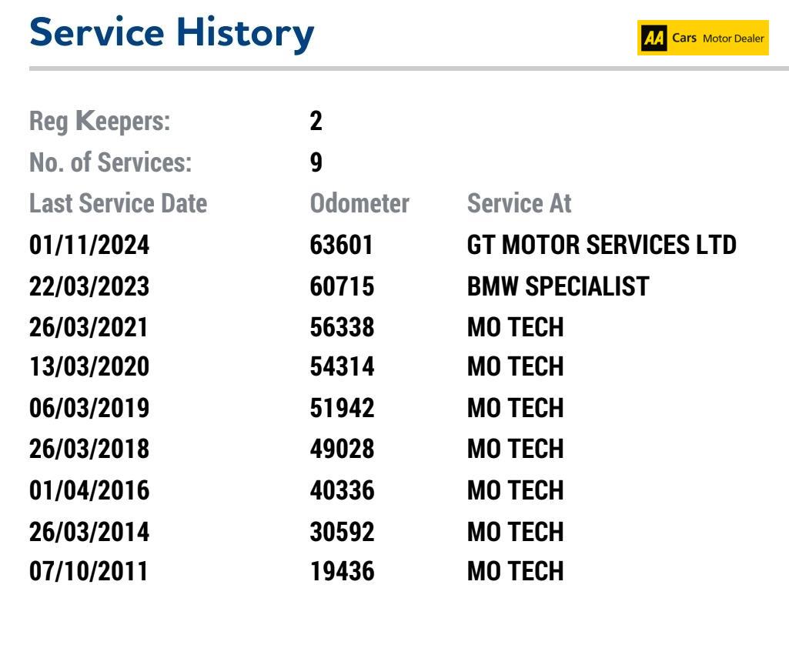Click the Service At column header
The height and width of the screenshot is (665, 789).
[520, 203]
